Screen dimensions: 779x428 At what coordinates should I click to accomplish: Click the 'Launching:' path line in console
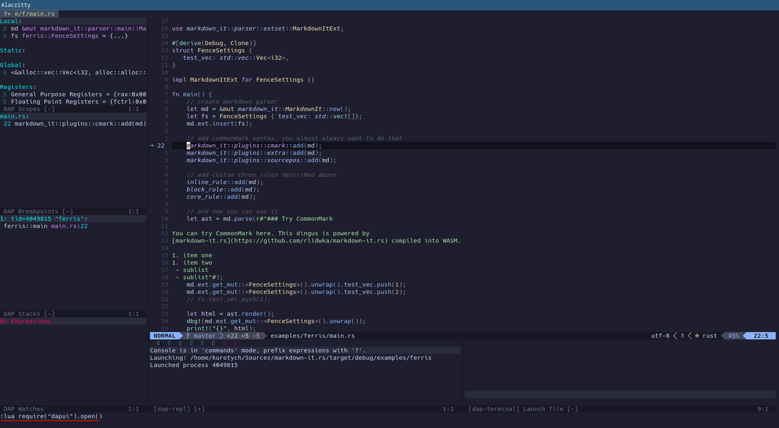291,358
